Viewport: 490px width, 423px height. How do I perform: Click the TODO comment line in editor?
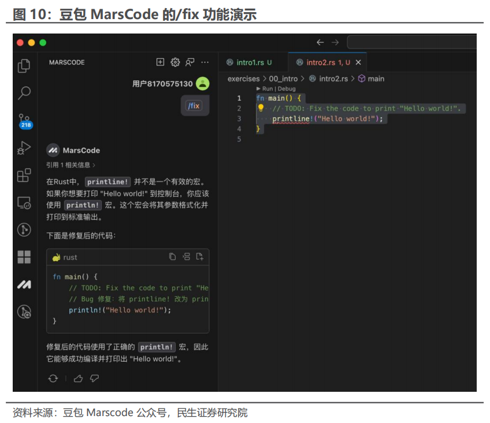366,109
